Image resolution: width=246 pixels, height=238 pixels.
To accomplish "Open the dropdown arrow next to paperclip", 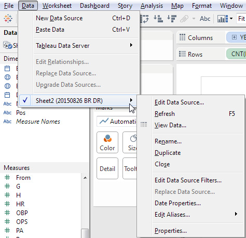I will (x=194, y=18).
